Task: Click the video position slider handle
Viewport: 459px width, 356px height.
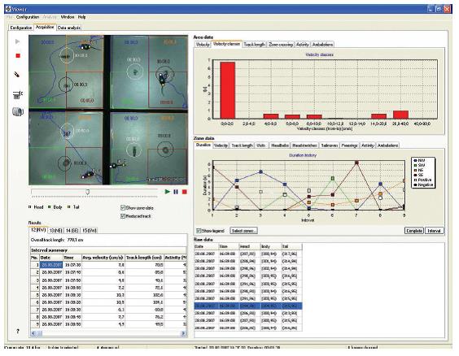Action: tap(88, 192)
